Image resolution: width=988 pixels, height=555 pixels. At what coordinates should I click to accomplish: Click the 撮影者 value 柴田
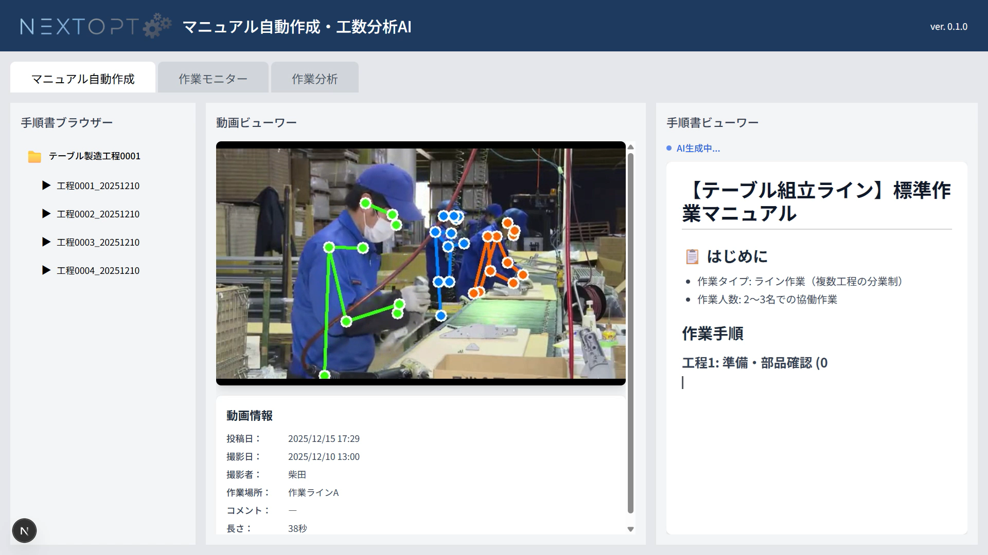point(296,474)
